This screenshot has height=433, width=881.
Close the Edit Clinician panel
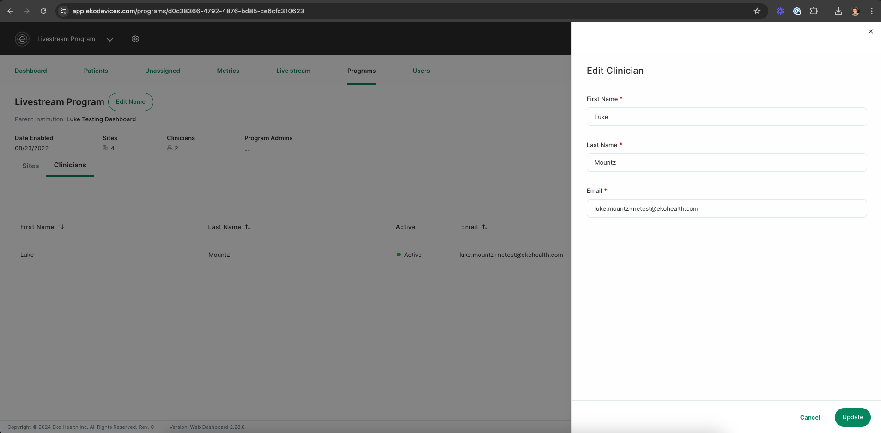point(871,31)
